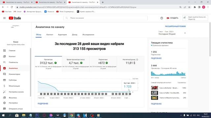This screenshot has height=118, width=211.
Task: Bookmark this page with the star icon
Action: (x=189, y=7)
